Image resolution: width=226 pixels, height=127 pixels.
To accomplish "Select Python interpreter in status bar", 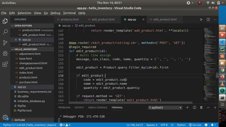I will (30, 125).
